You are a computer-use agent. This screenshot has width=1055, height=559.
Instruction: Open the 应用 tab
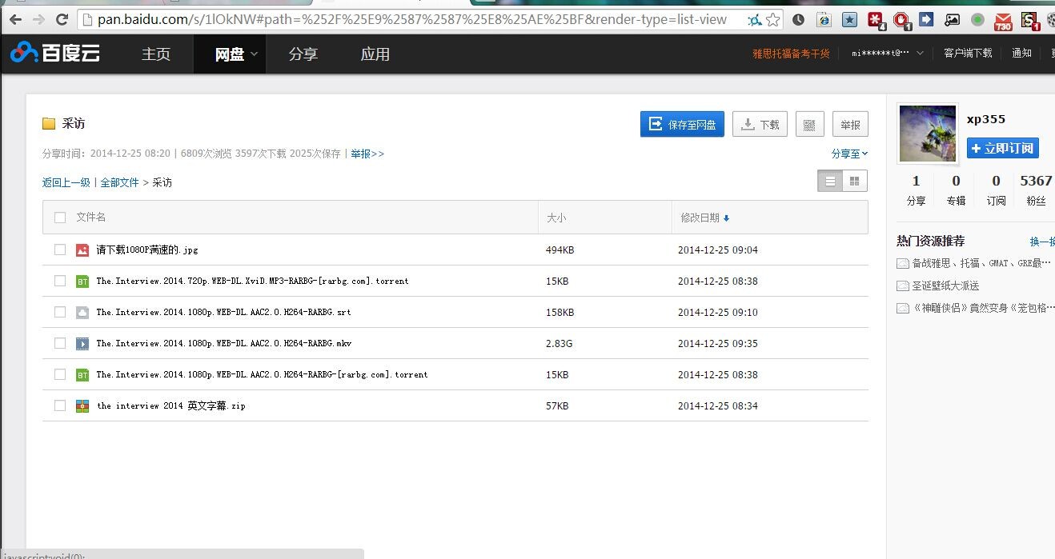pos(375,54)
